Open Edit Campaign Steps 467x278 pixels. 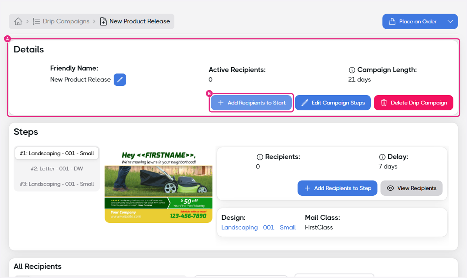tap(333, 103)
